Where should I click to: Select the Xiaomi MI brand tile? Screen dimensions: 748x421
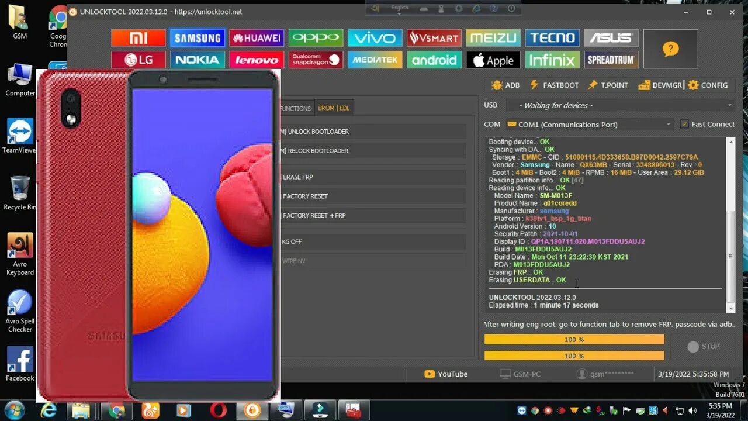click(x=138, y=38)
